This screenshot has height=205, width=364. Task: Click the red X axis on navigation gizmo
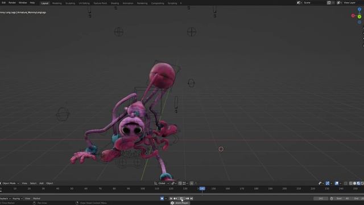[x=353, y=16]
